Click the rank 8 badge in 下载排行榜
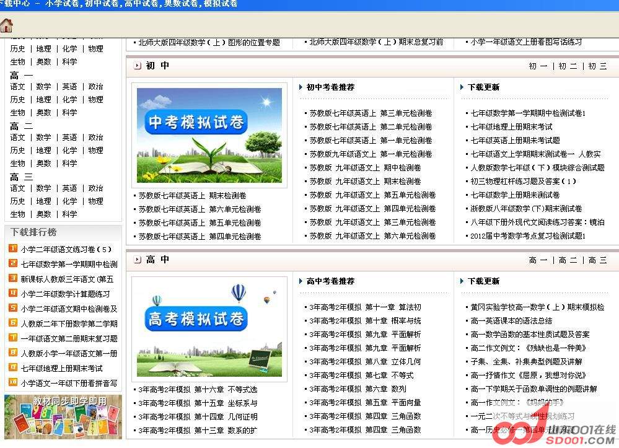The height and width of the screenshot is (448, 619). (13, 353)
